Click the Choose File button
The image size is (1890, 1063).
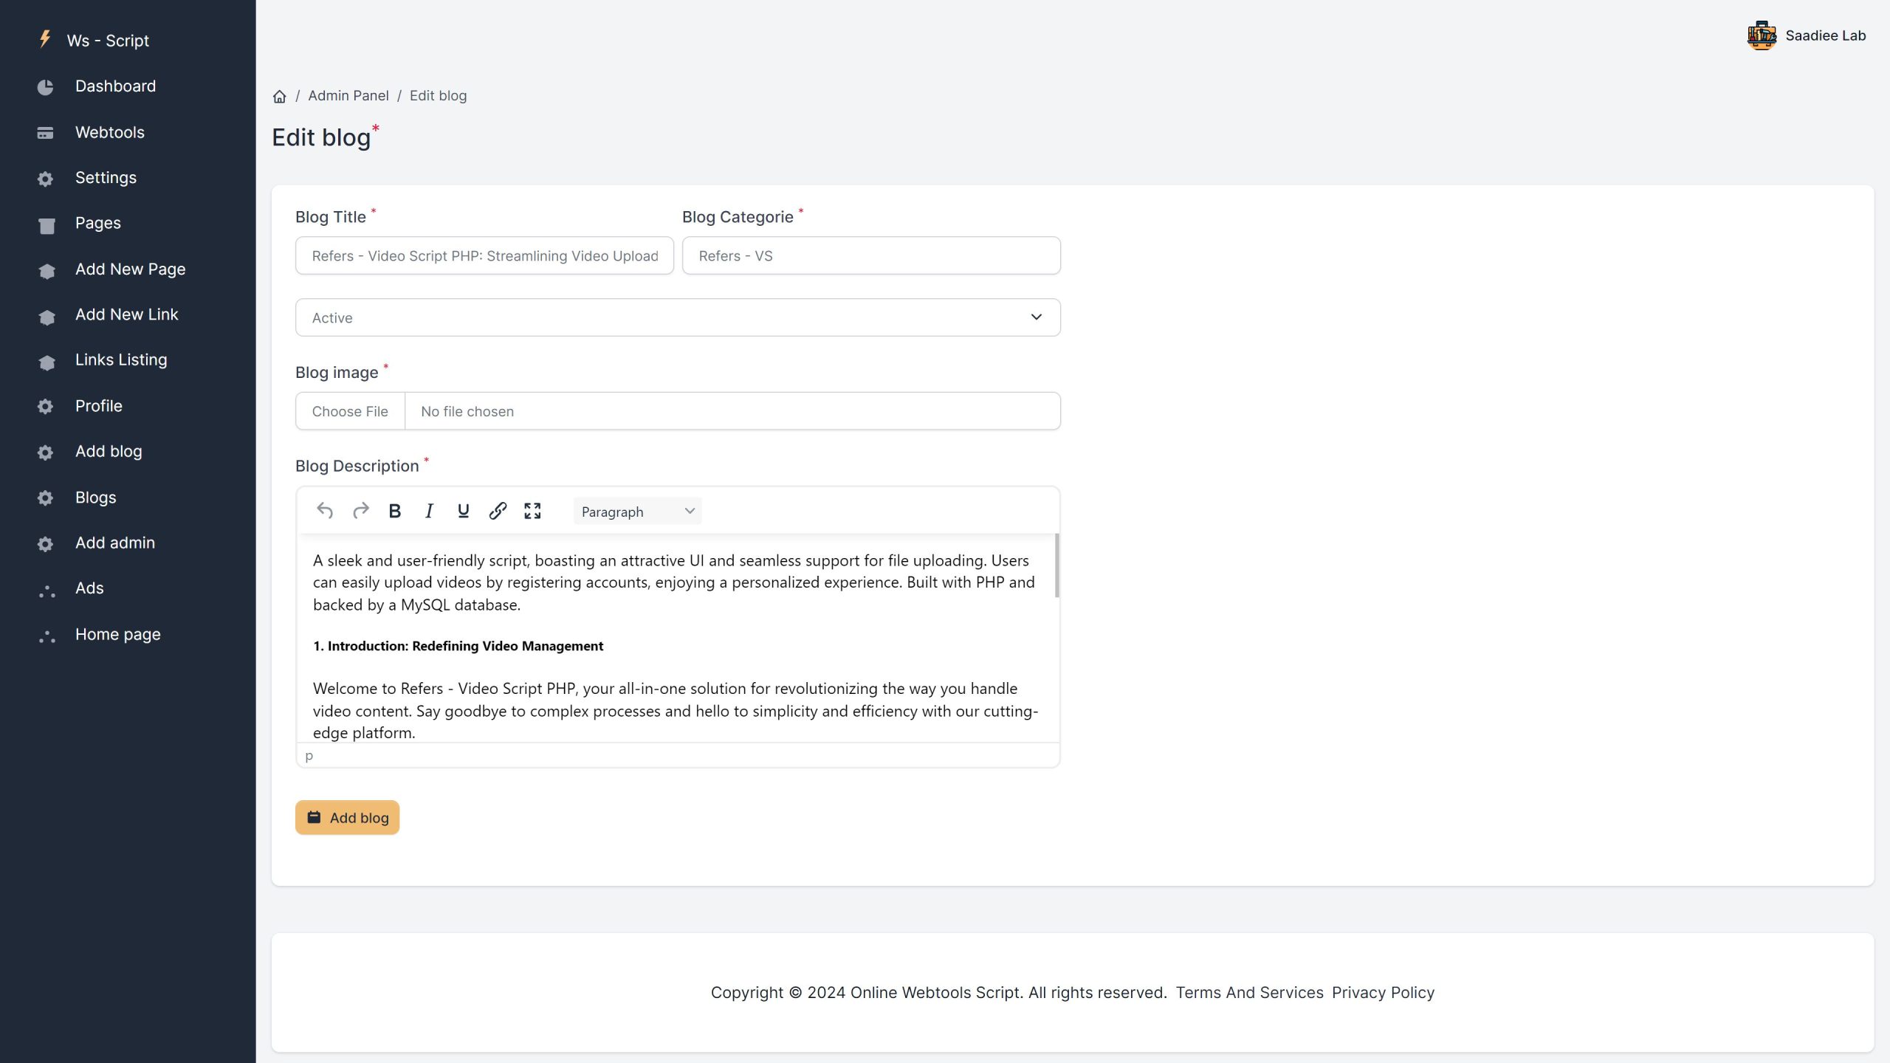click(351, 411)
